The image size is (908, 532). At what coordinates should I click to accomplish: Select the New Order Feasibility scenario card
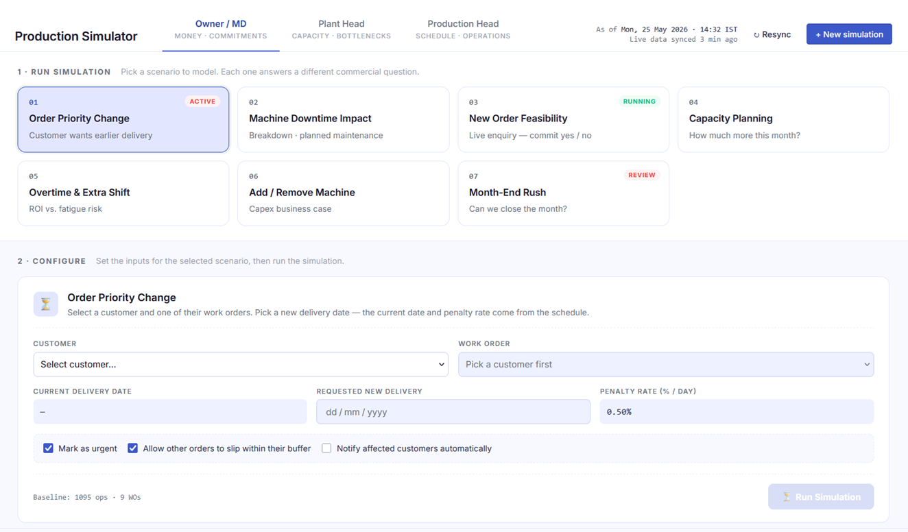click(x=564, y=119)
